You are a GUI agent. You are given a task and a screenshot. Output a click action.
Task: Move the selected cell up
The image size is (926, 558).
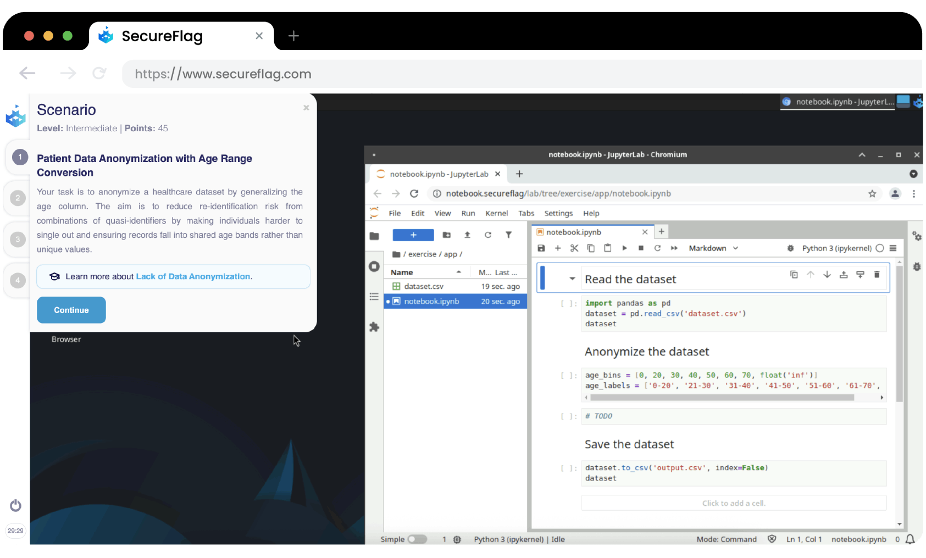pos(811,274)
